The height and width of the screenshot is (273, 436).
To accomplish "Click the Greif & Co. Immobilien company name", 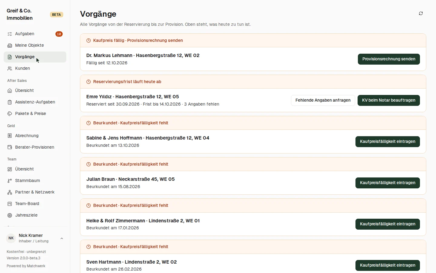I will point(20,15).
